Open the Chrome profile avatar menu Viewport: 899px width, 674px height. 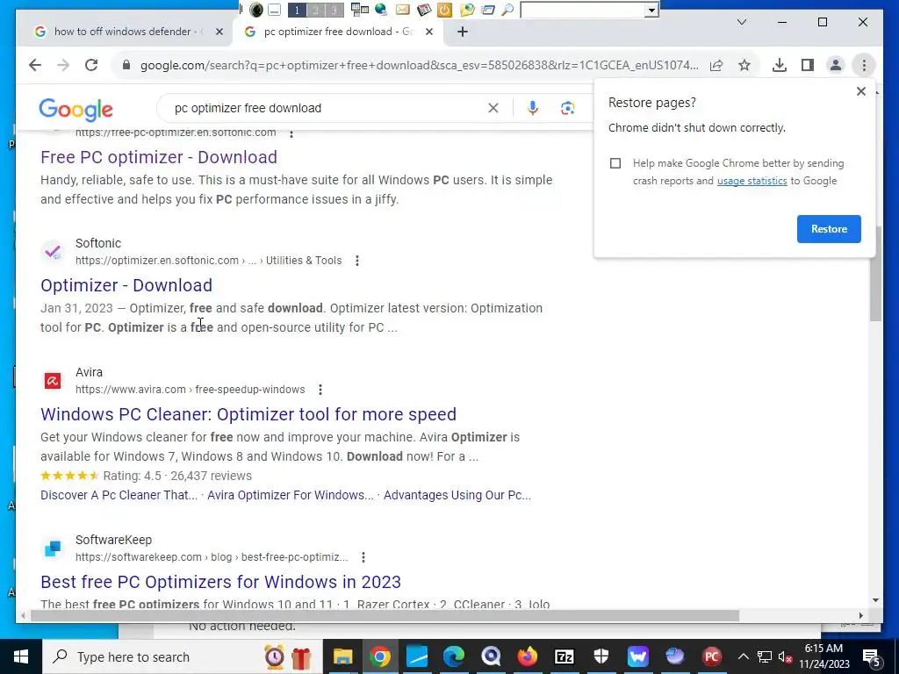point(836,65)
